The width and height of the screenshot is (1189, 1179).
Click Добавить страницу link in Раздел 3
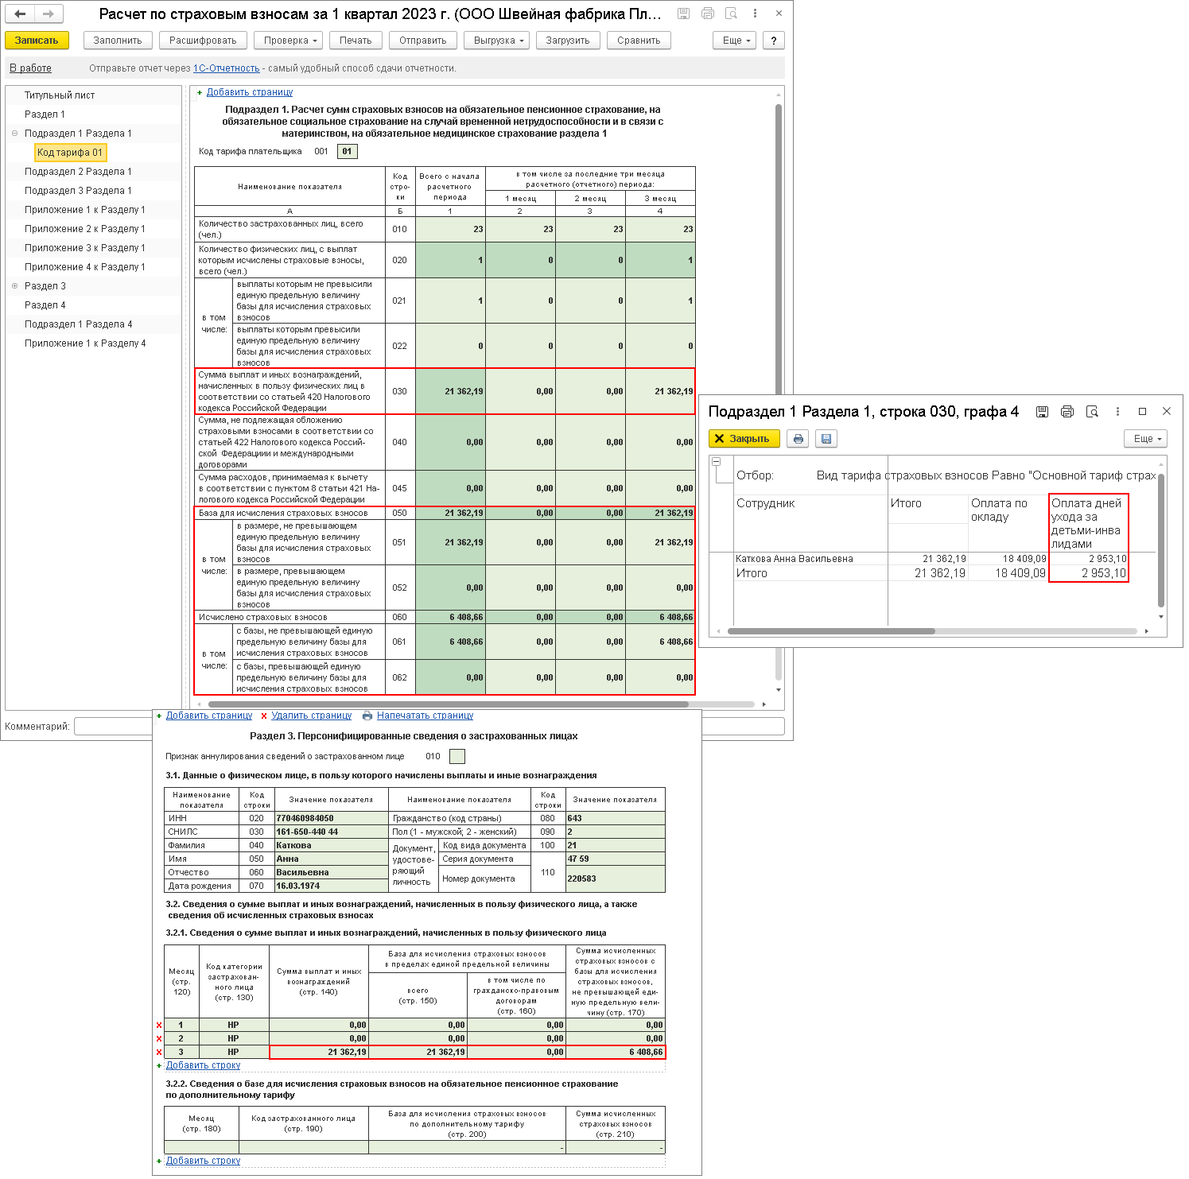tap(209, 716)
